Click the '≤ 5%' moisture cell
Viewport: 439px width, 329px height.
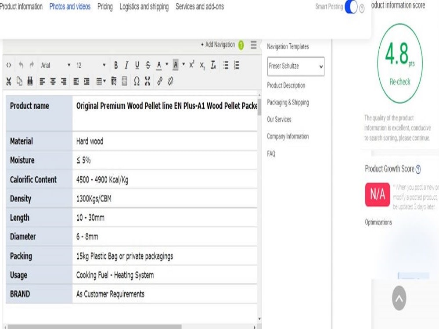[165, 160]
